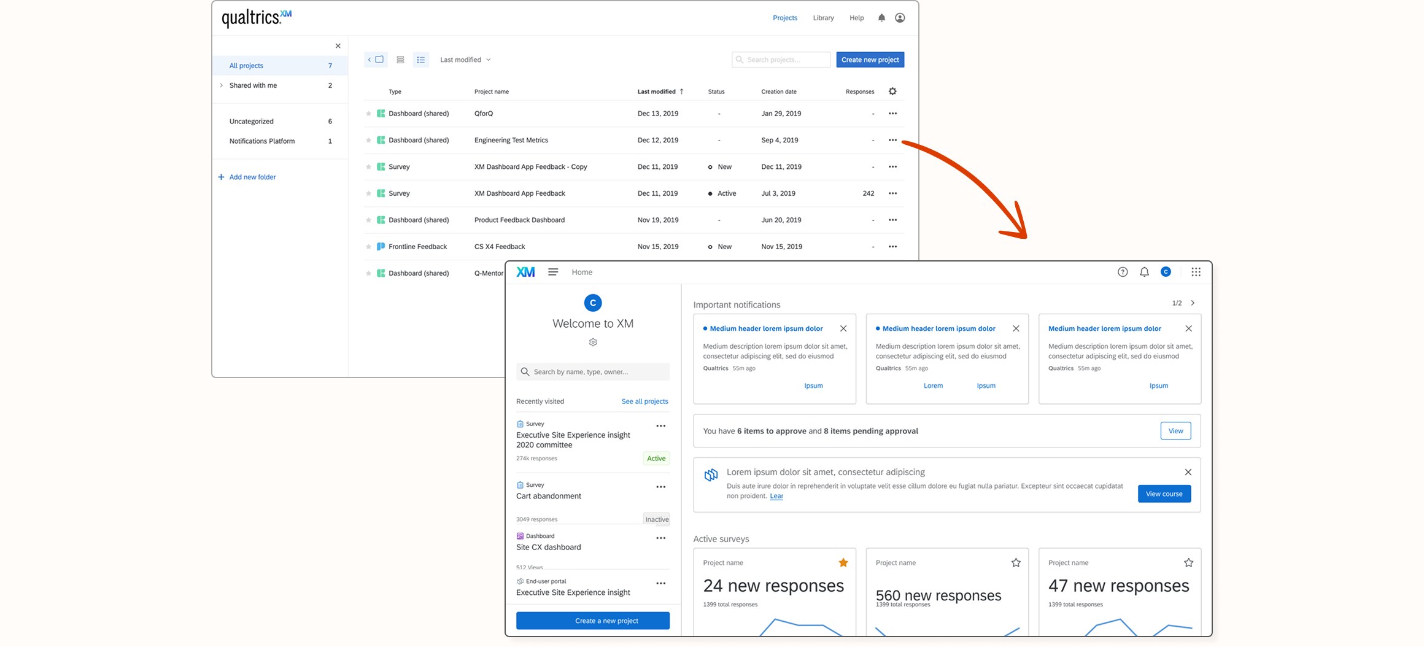Click the Create a new project button
Viewport: 1424px width, 647px height.
click(x=592, y=621)
